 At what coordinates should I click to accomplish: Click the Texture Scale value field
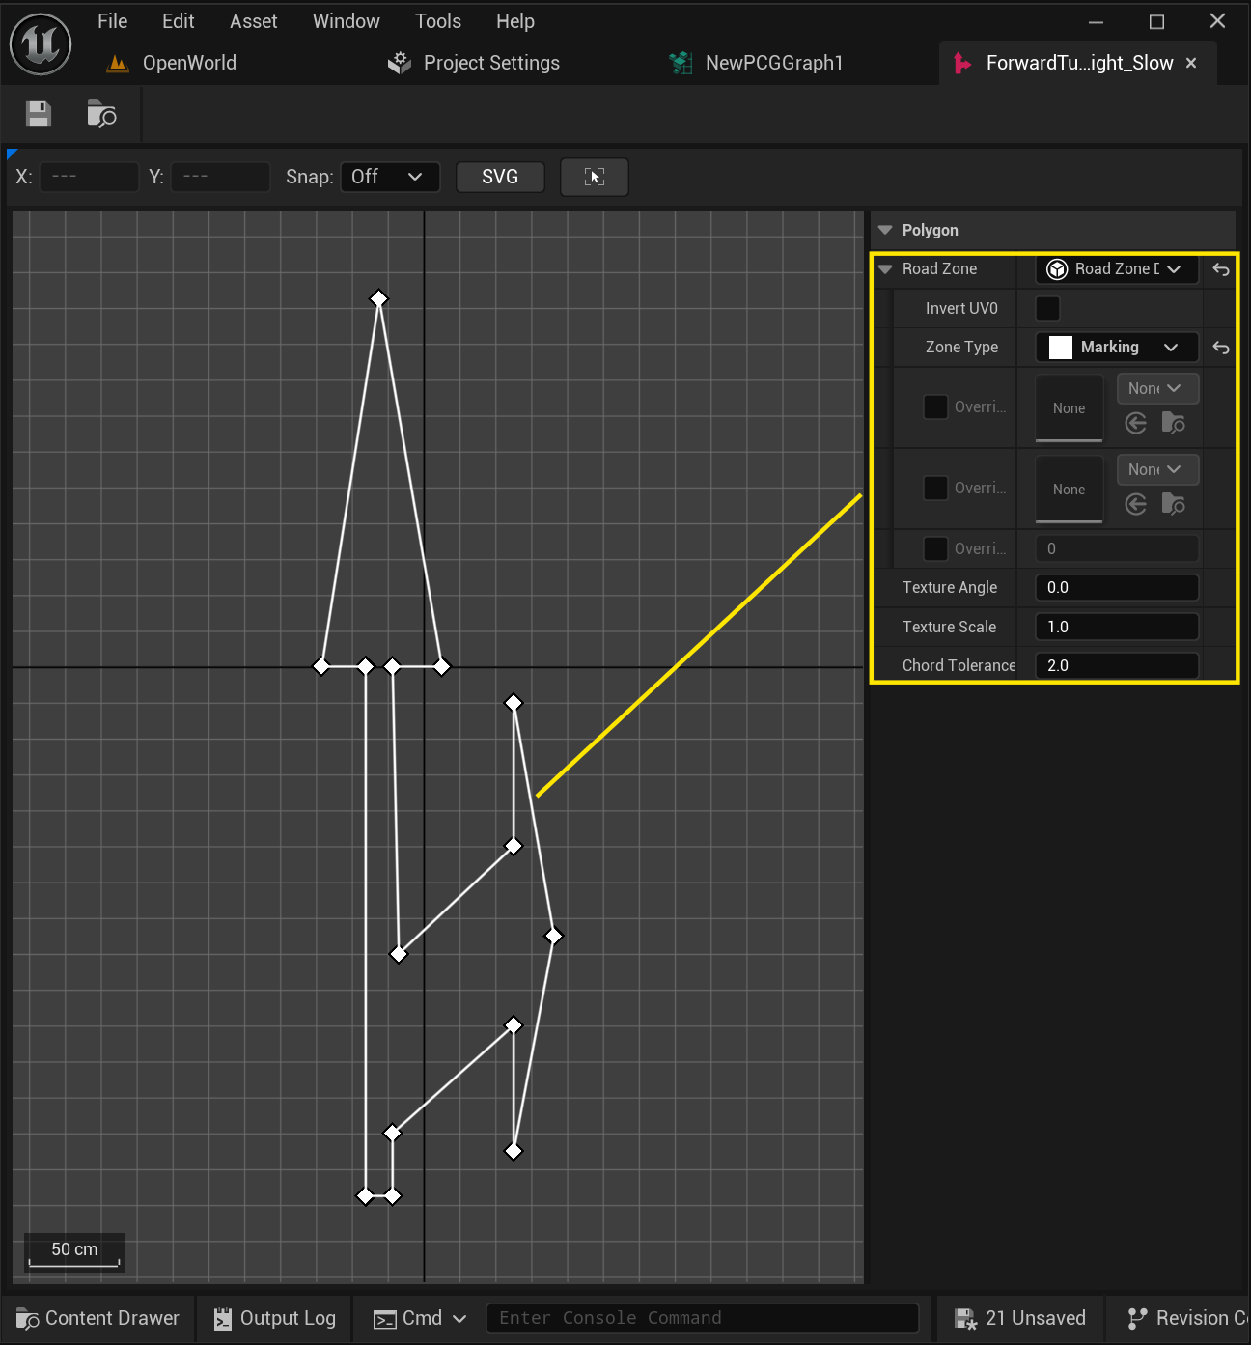tap(1117, 627)
